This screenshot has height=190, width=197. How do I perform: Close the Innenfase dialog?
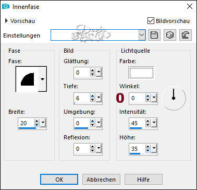click(x=189, y=7)
